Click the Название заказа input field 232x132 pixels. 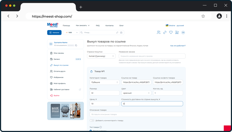coord(152,56)
